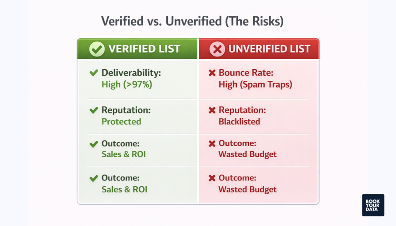Select the UNVERIFIED LIST header text

coord(269,49)
